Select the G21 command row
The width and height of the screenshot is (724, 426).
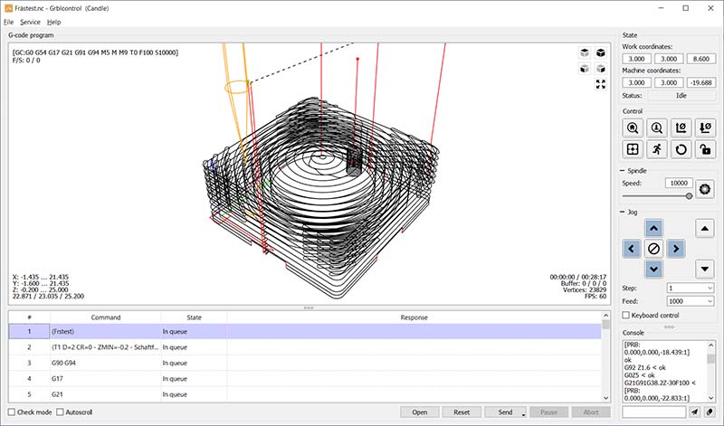[x=305, y=394]
